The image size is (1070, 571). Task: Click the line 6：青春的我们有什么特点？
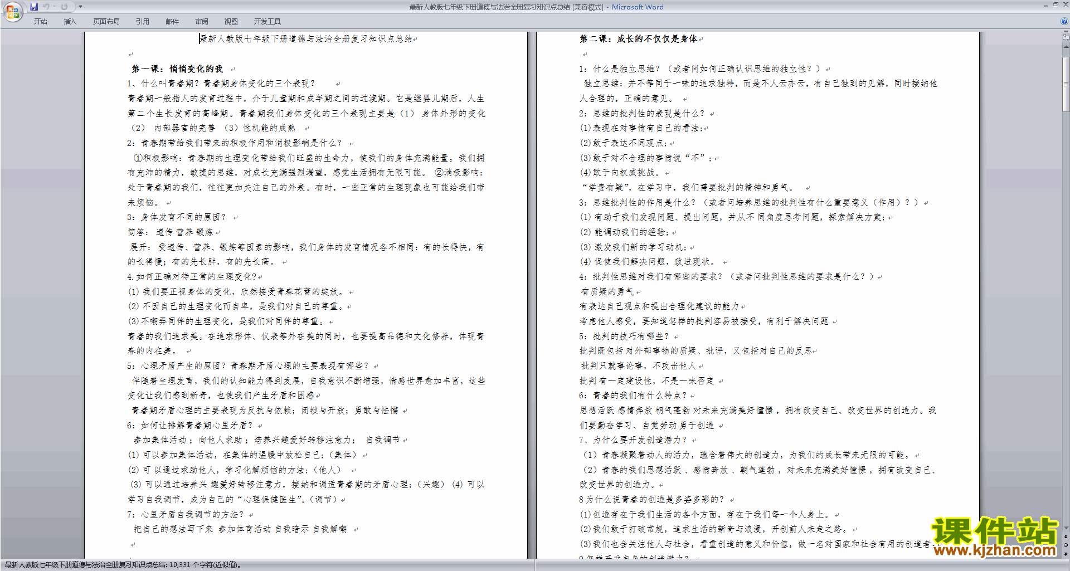tap(633, 396)
